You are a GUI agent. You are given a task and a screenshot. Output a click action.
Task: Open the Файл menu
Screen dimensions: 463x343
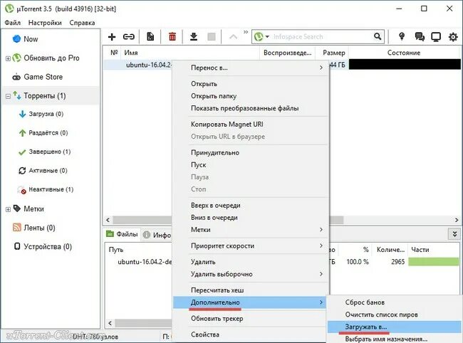[13, 23]
